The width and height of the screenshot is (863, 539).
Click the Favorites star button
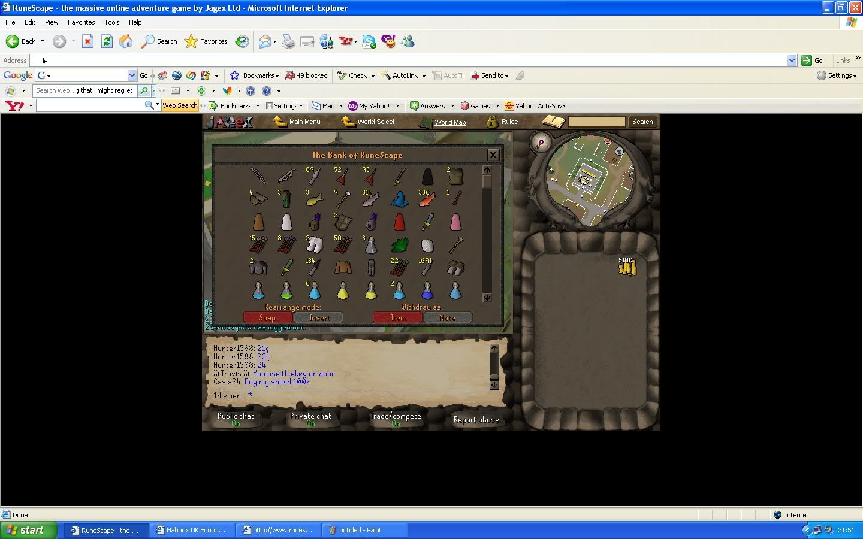tap(206, 41)
